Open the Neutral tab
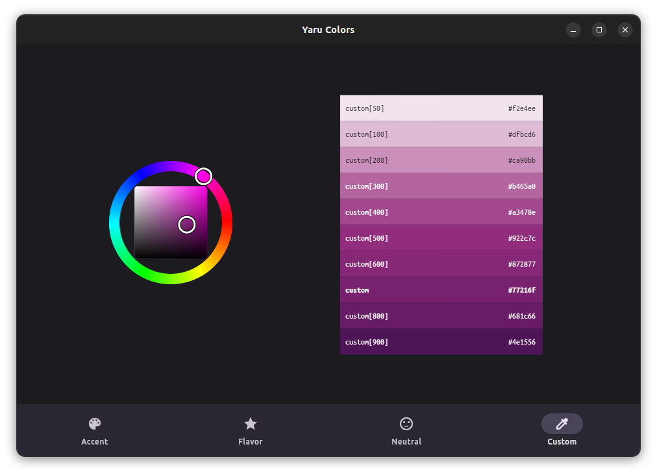Screen dimensions: 657x475 [406, 431]
